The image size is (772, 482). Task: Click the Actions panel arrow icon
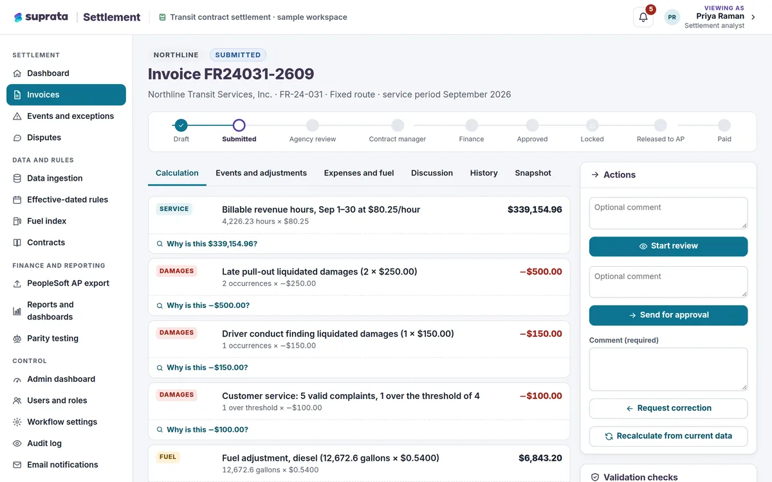595,175
